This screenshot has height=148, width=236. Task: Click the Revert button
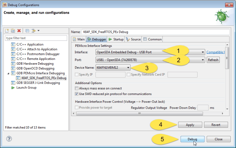point(216,125)
